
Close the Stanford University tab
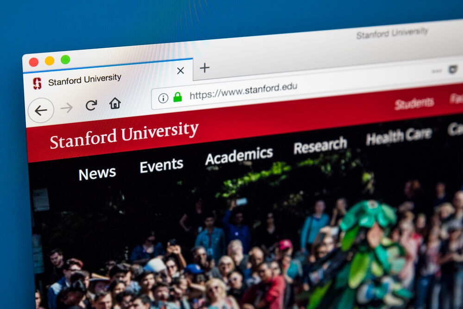point(181,70)
